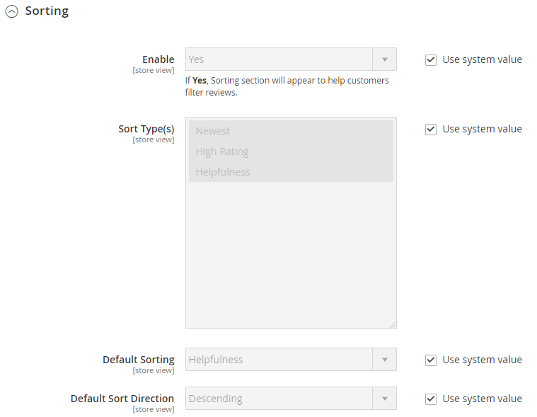Image resolution: width=537 pixels, height=417 pixels.
Task: Click the arrow button on Enable dropdown
Action: tap(385, 59)
